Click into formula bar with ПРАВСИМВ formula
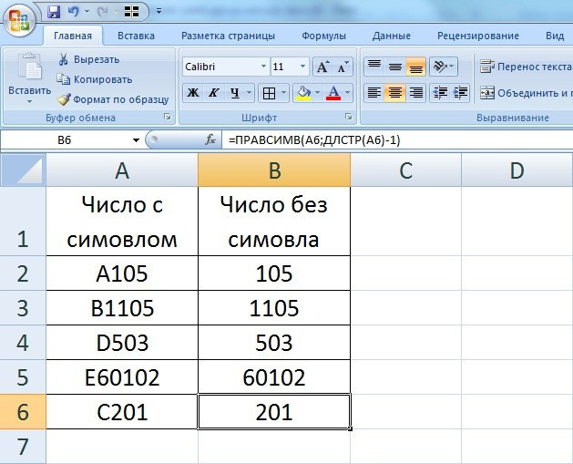 tap(397, 140)
